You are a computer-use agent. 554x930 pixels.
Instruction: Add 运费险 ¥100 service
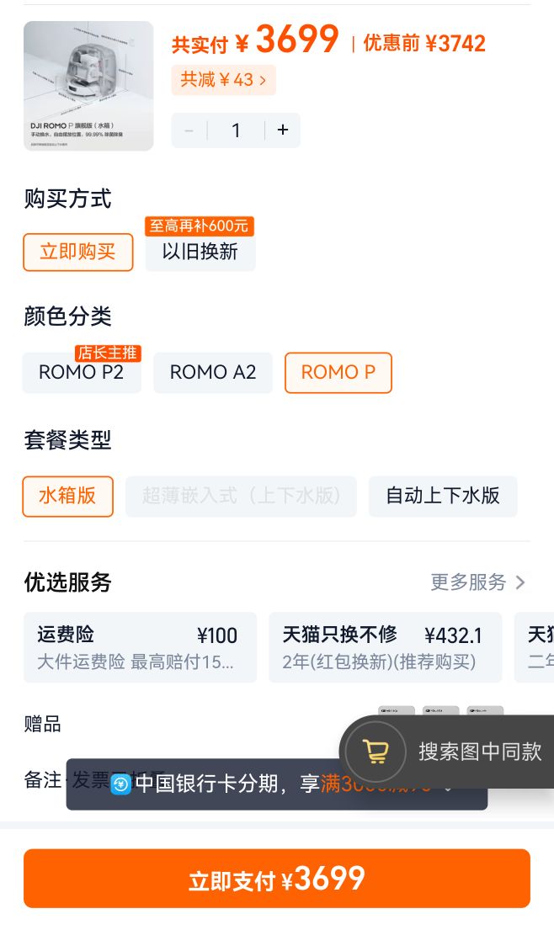pos(140,647)
